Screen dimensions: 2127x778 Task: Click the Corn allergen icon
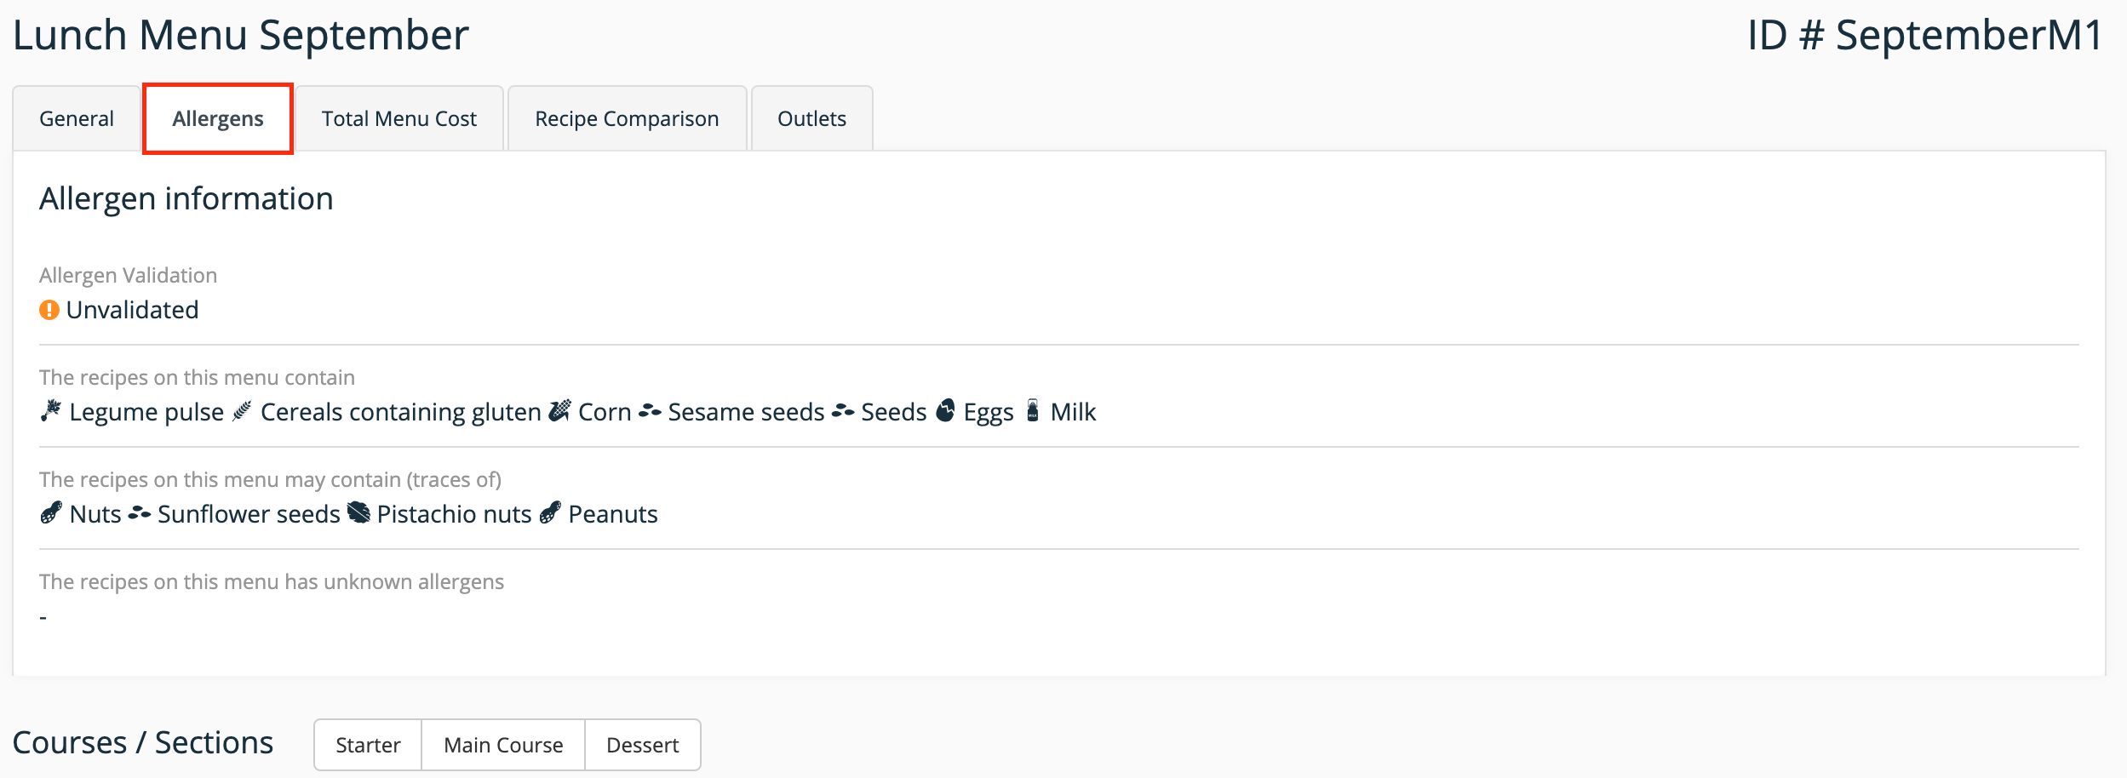pyautogui.click(x=559, y=411)
